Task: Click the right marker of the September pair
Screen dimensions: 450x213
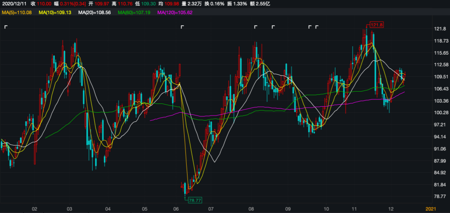Action: tap(317, 27)
